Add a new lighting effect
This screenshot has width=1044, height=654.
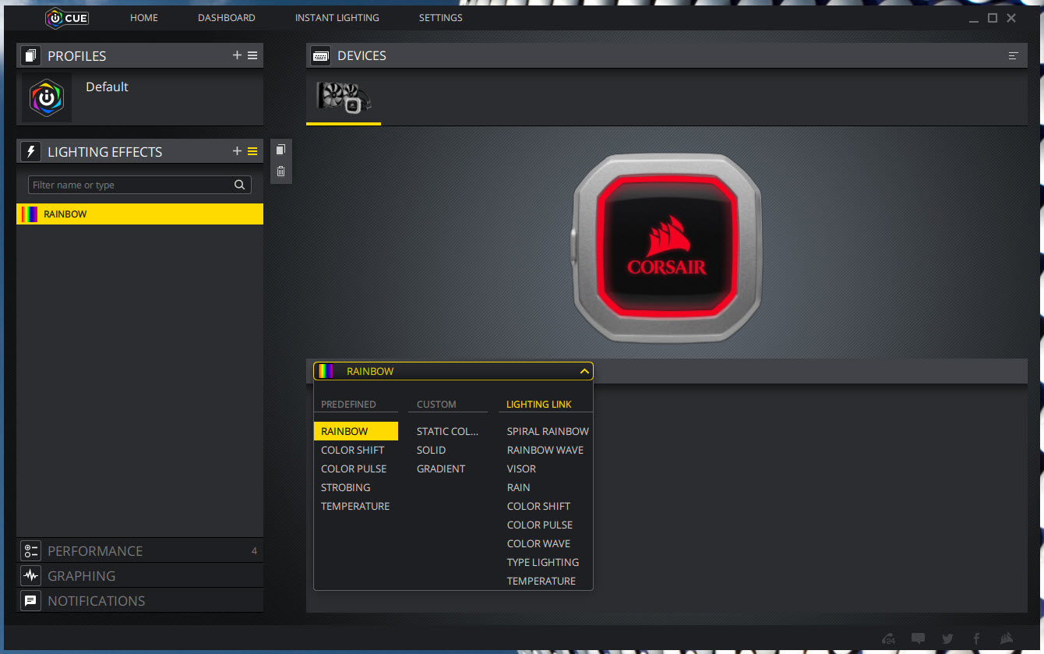pyautogui.click(x=237, y=151)
